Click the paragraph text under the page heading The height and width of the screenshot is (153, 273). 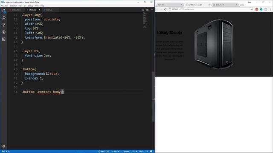tap(169, 51)
